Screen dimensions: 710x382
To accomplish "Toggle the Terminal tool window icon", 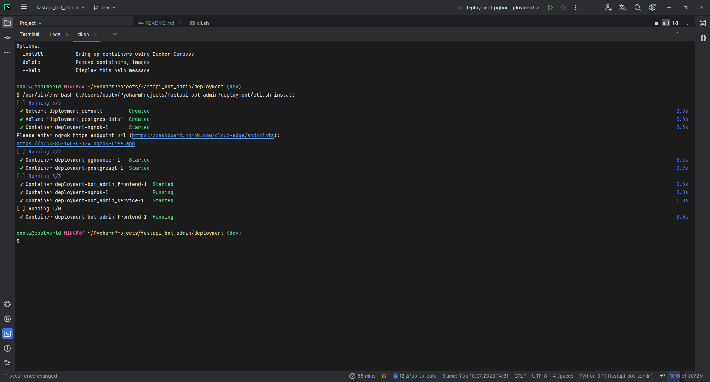I will coord(7,334).
